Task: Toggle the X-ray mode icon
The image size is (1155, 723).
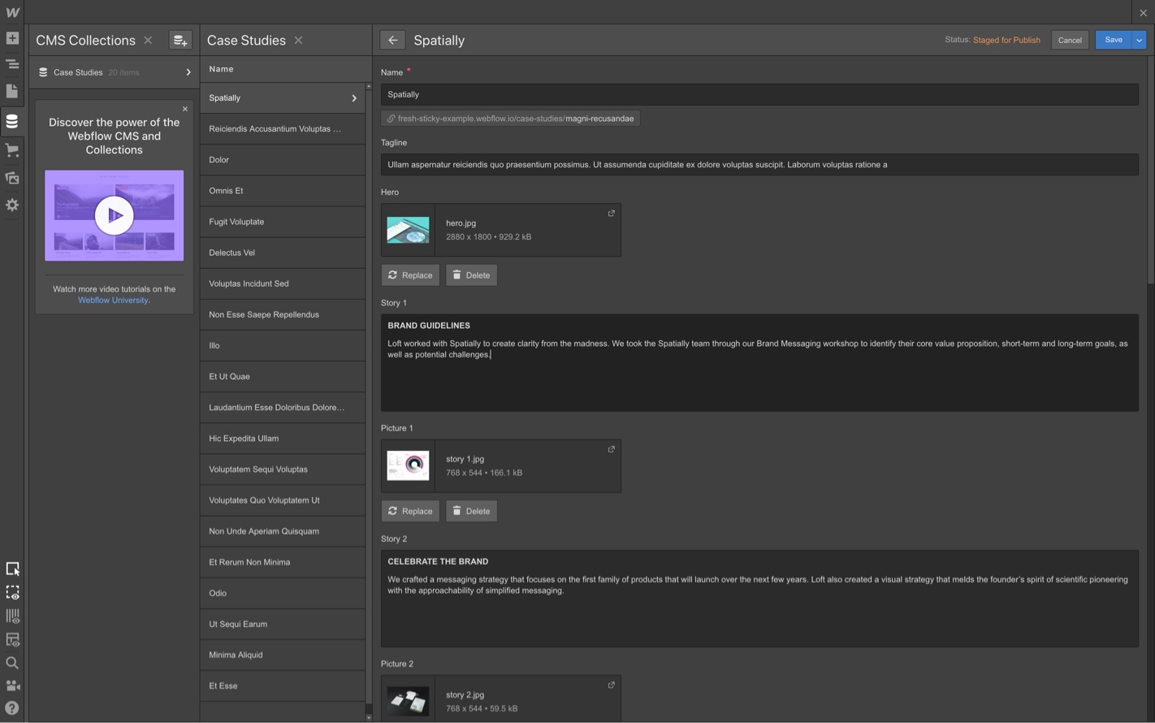Action: (x=12, y=640)
